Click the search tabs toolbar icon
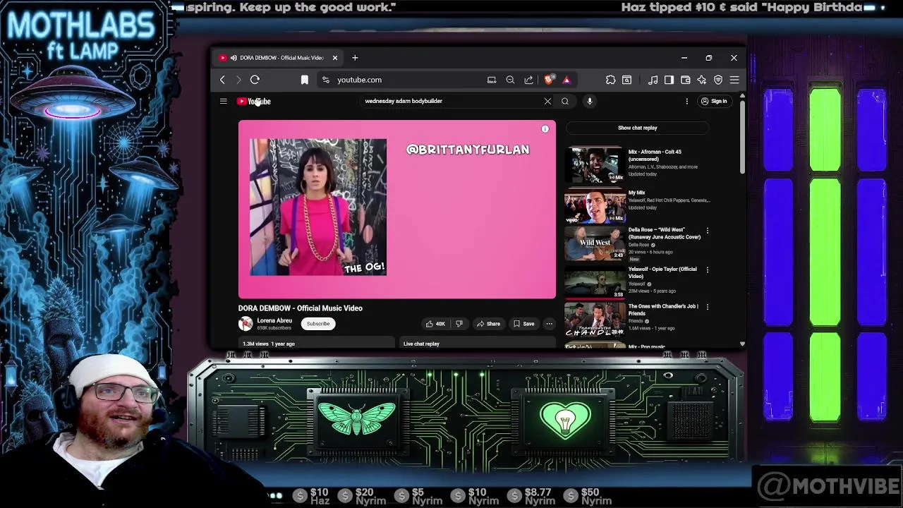 [626, 80]
